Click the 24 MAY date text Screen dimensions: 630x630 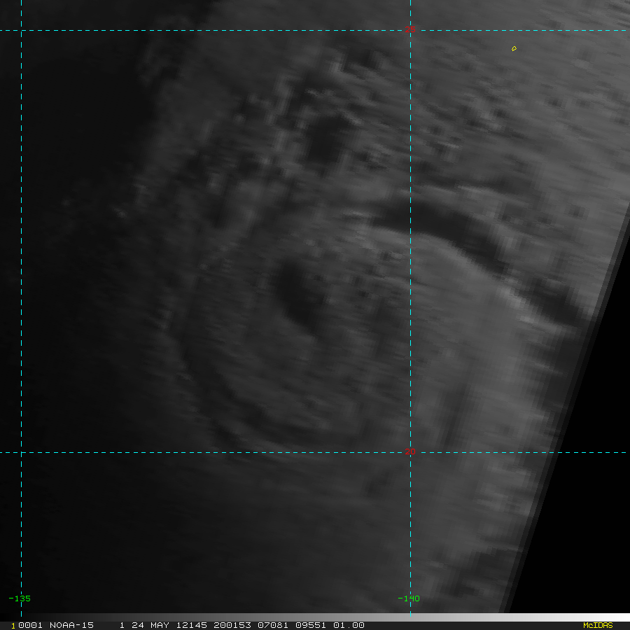tap(146, 625)
